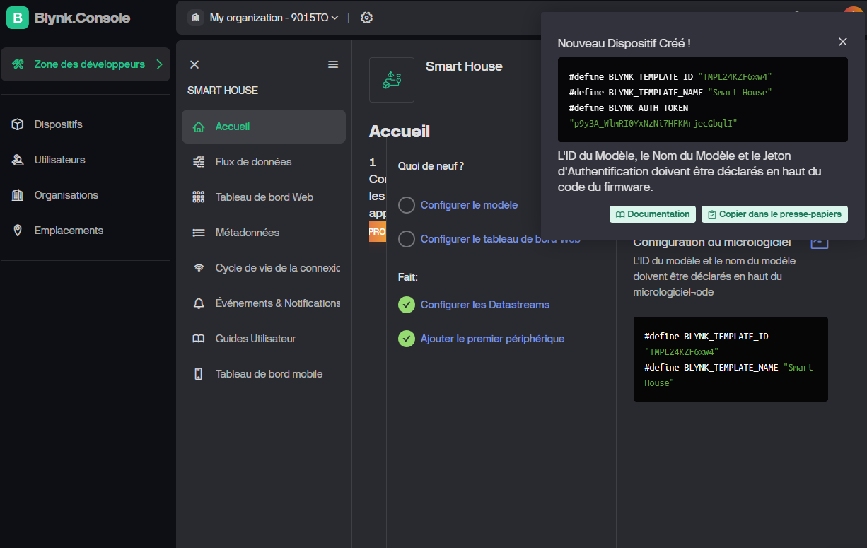Image resolution: width=867 pixels, height=548 pixels.
Task: Open the Zone des développeurs section
Action: pos(86,64)
